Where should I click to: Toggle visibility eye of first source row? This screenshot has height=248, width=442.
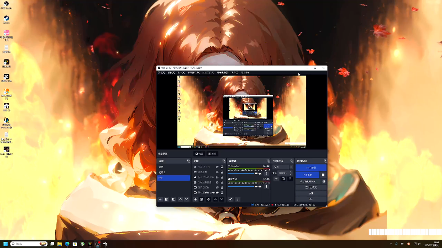pyautogui.click(x=217, y=167)
